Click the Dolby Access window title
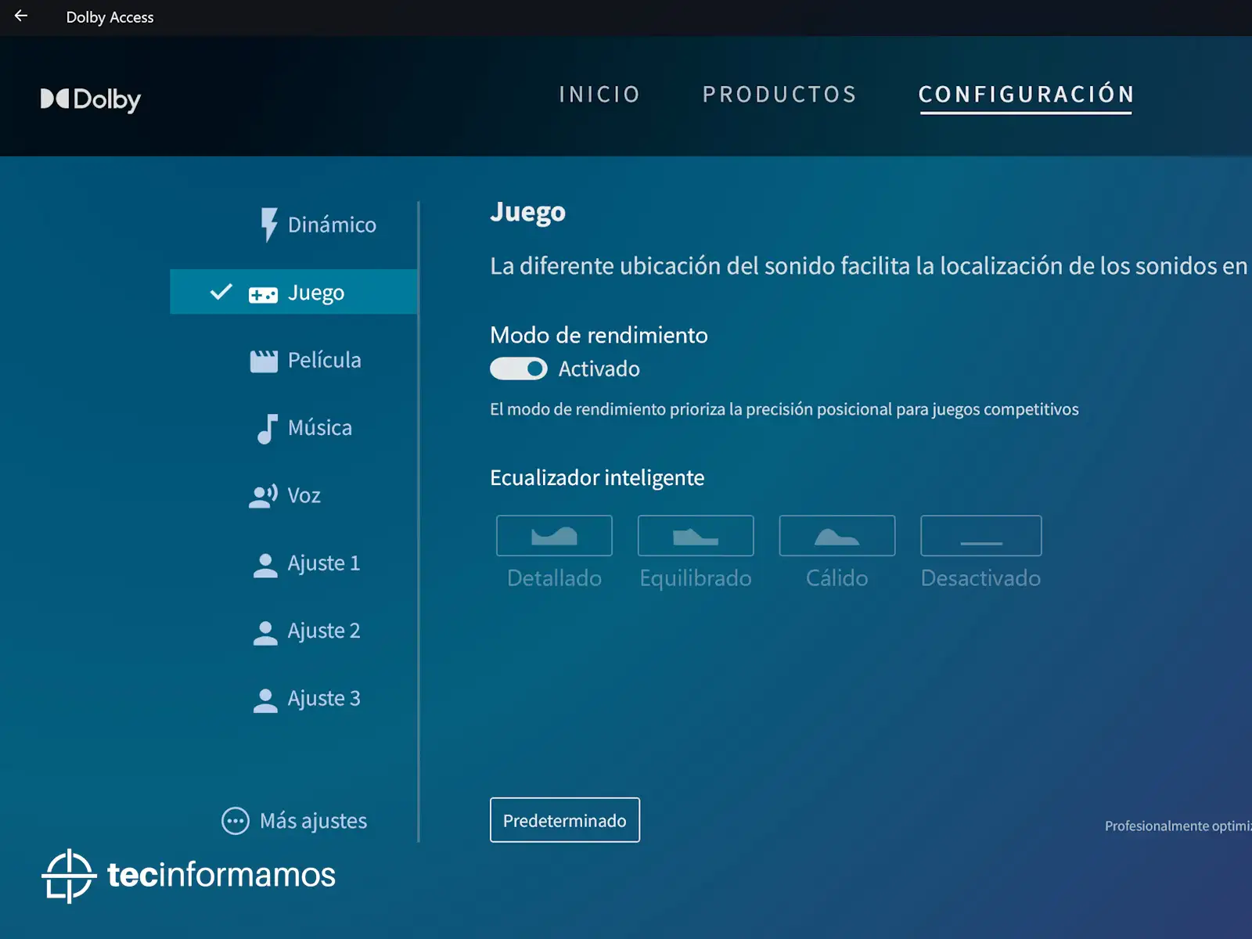Viewport: 1252px width, 939px height. click(110, 17)
